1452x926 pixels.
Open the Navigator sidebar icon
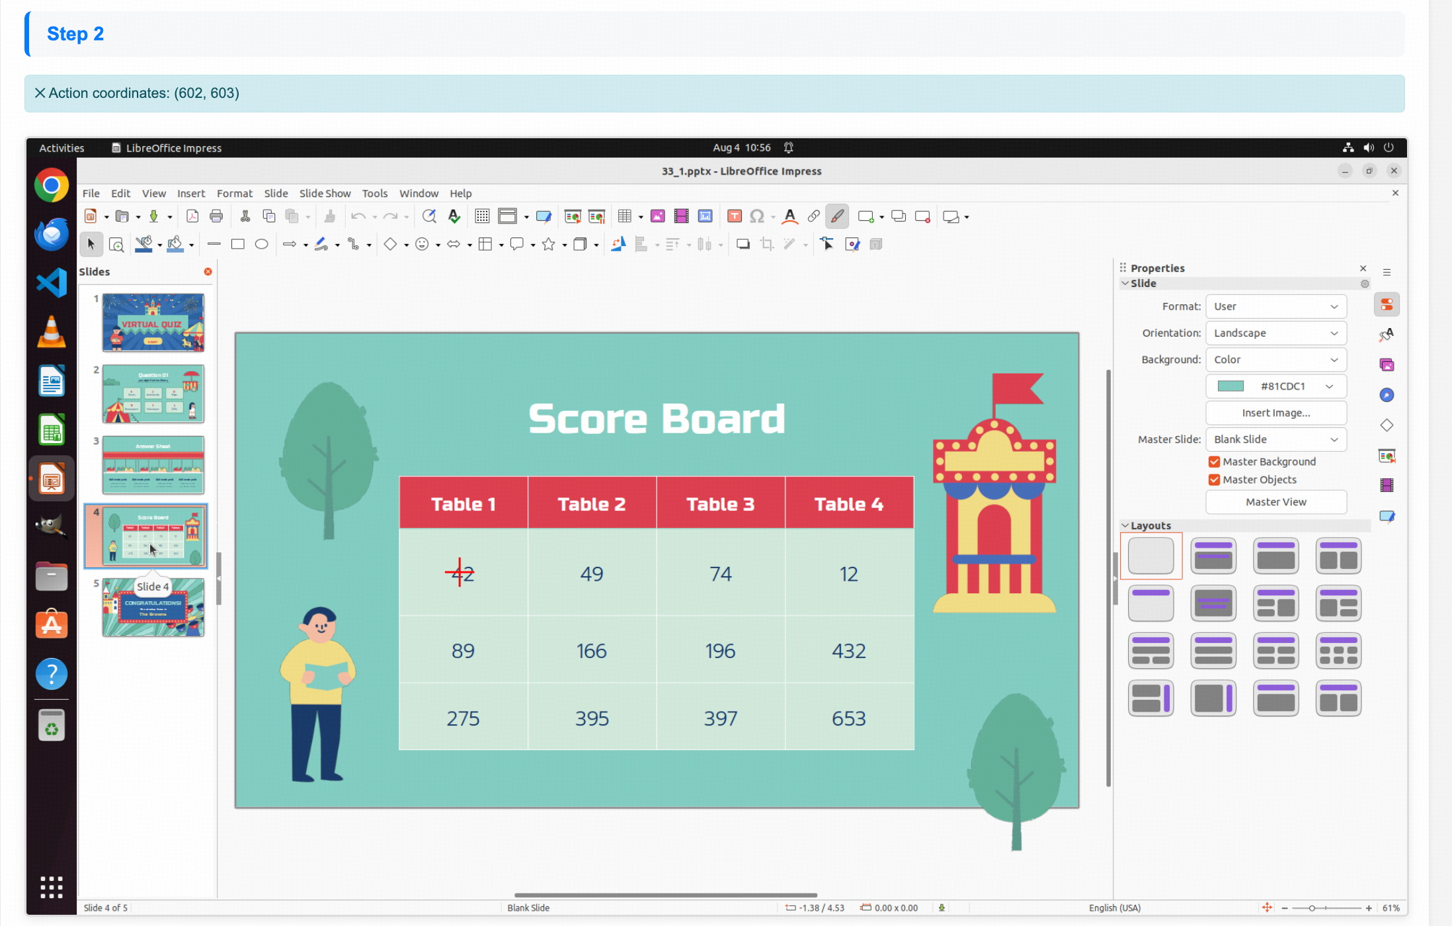click(x=1387, y=396)
